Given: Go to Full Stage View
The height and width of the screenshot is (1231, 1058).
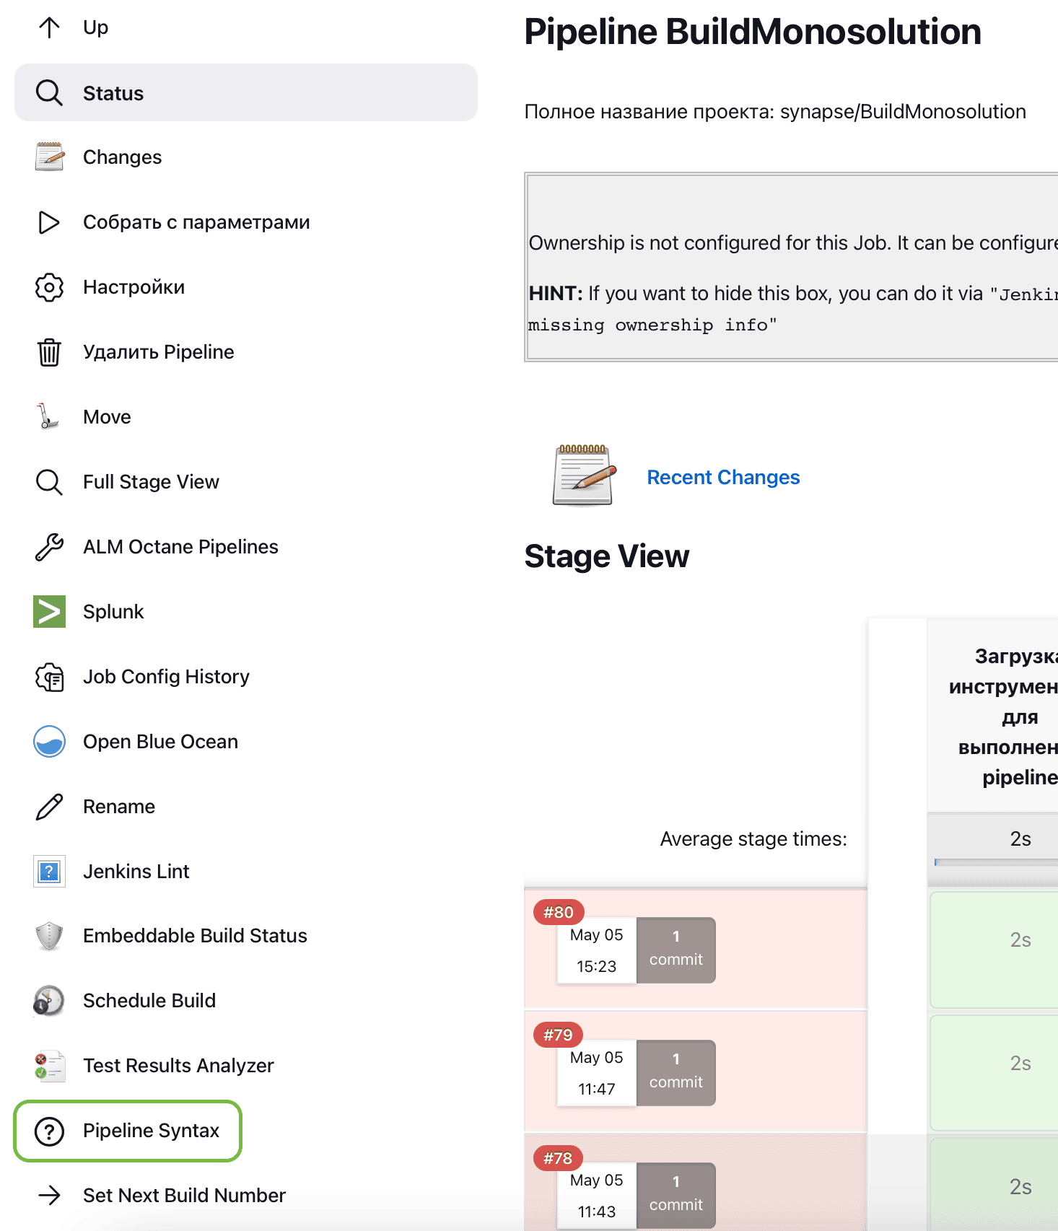Looking at the screenshot, I should coord(151,482).
